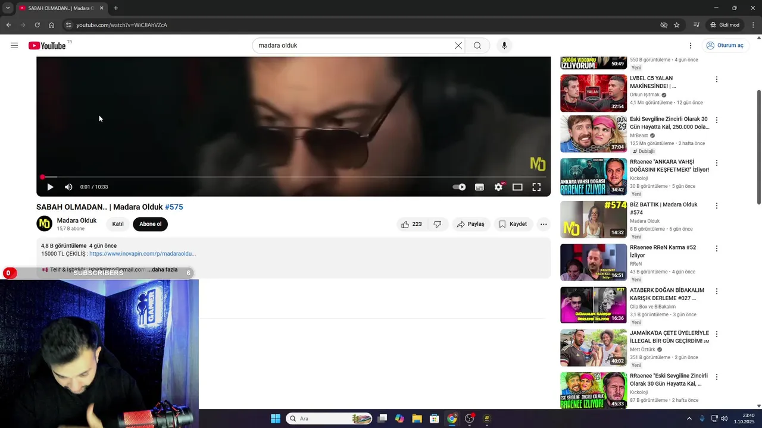Open the inovapin.com link in the description

142,254
